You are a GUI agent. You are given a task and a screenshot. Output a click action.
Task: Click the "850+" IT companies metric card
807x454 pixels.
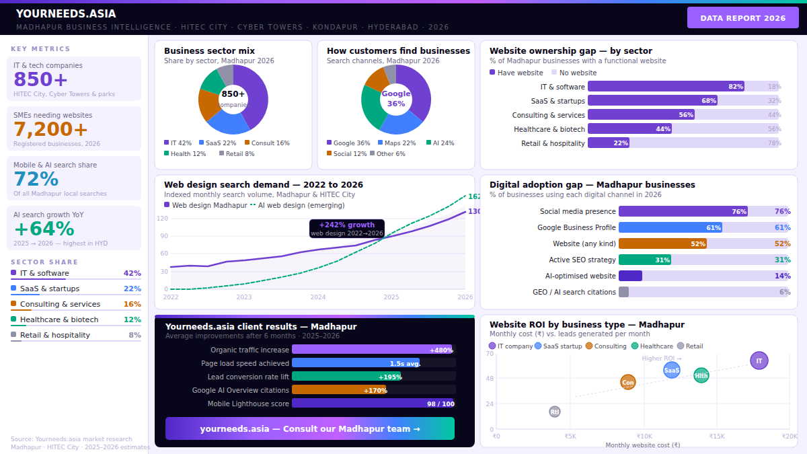(75, 79)
